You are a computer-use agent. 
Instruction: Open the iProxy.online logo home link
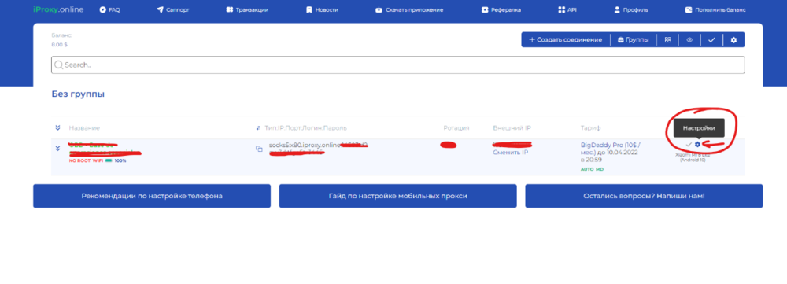[59, 9]
